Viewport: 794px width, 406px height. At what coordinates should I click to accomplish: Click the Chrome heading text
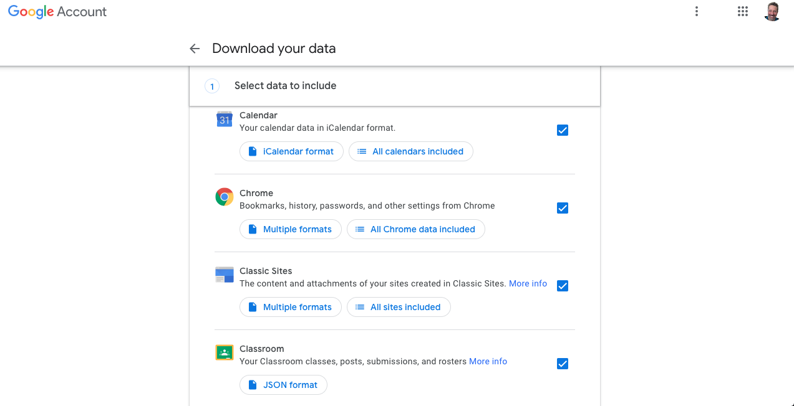[256, 193]
